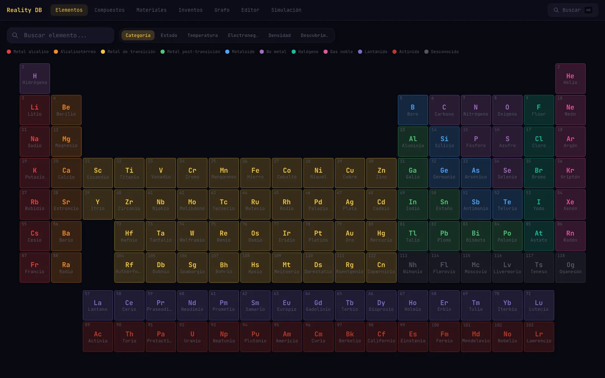
Task: Open the Neodimio element tile
Action: click(192, 305)
